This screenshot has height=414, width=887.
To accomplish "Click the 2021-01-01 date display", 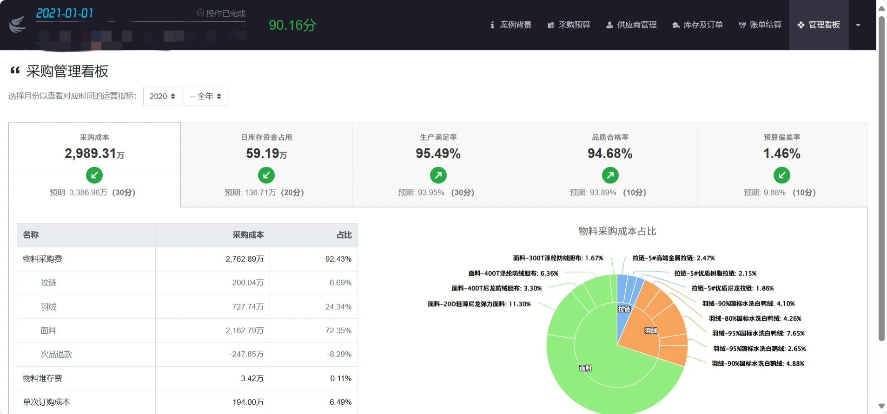I will (x=65, y=13).
